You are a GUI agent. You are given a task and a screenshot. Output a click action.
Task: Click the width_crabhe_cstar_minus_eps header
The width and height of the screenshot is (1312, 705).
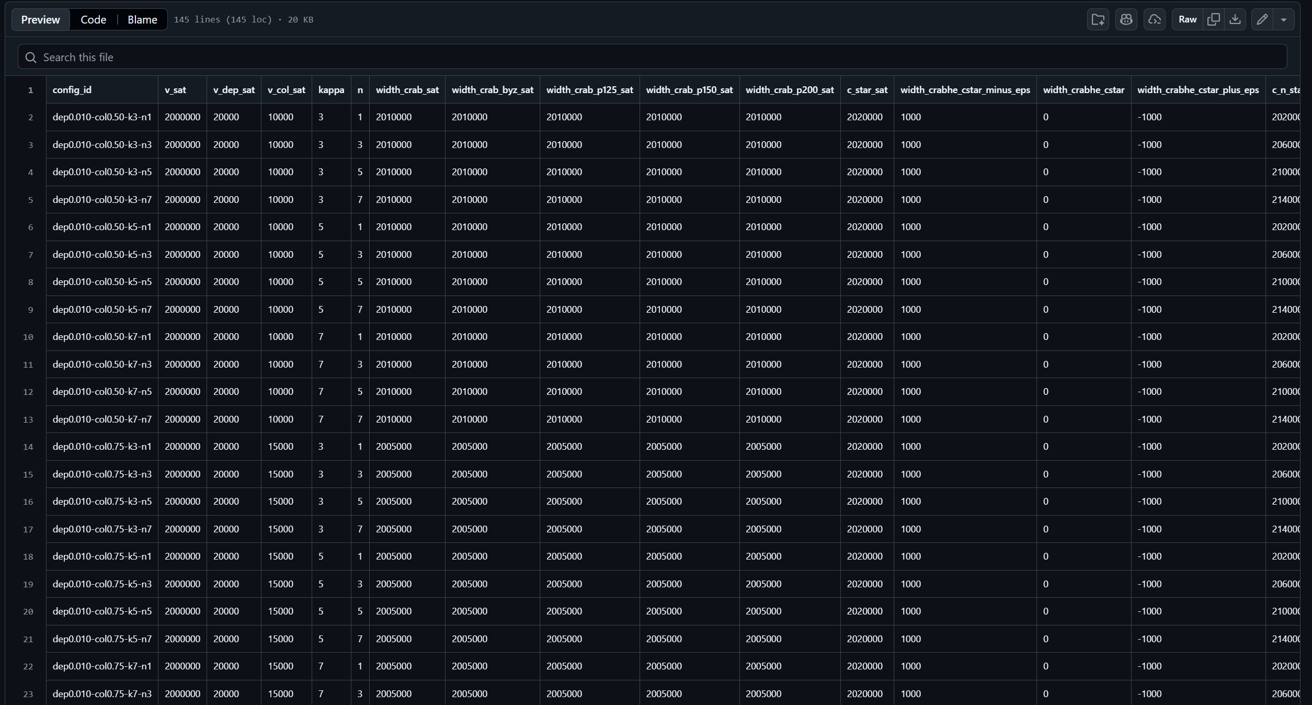point(965,90)
